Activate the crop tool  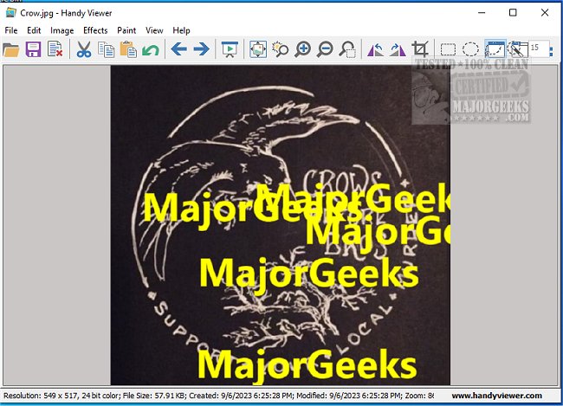(x=420, y=49)
